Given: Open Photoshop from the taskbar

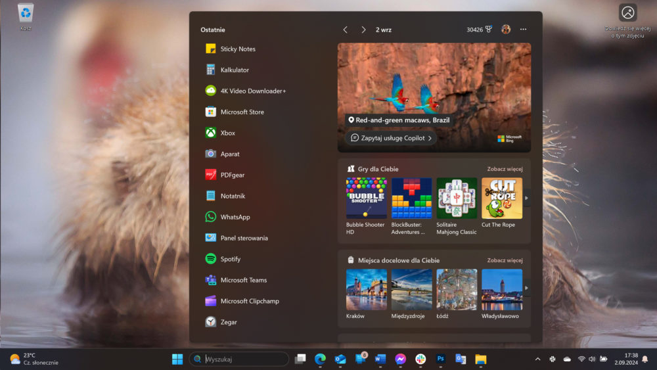Looking at the screenshot, I should click(x=440, y=359).
